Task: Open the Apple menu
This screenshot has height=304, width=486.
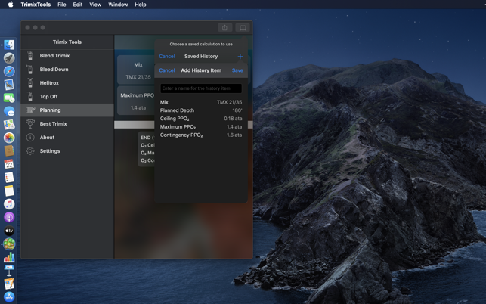Action: [x=11, y=5]
